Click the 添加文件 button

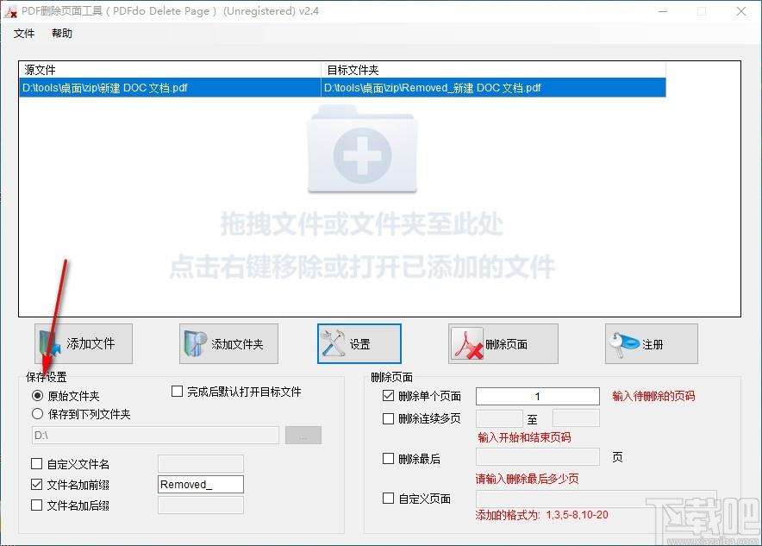click(84, 344)
